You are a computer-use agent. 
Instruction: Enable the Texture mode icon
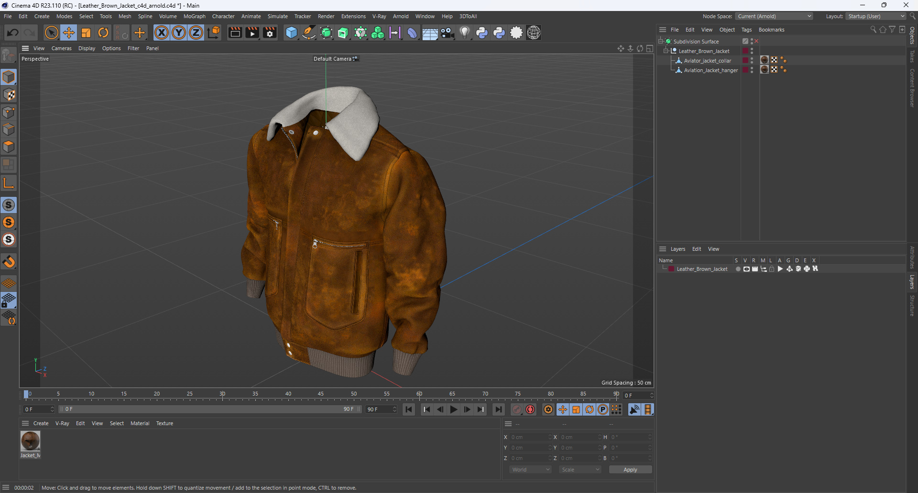(x=9, y=95)
